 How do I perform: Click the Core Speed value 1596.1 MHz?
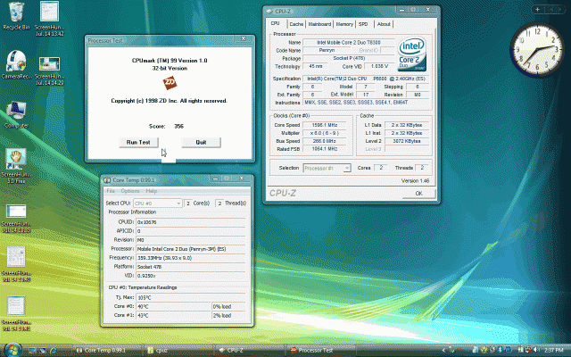tap(325, 125)
